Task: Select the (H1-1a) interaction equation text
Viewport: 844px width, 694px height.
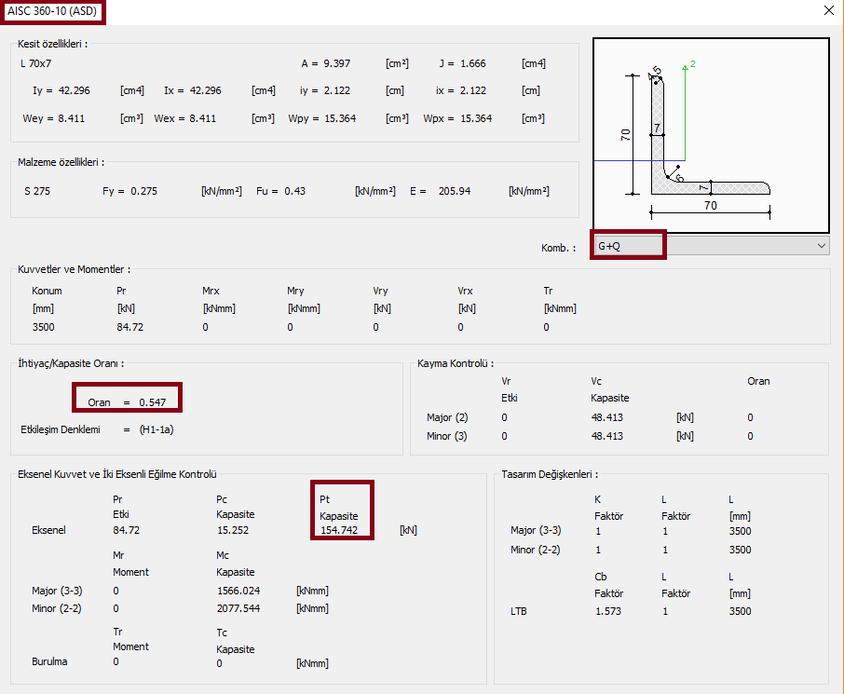Action: coord(157,429)
